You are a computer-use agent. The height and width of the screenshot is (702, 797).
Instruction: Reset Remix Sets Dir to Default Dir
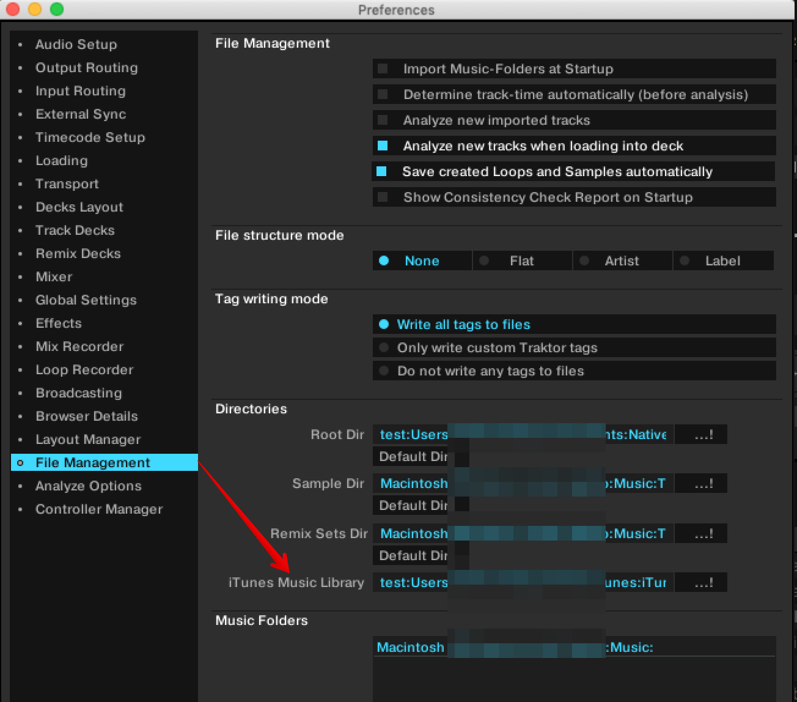(411, 556)
